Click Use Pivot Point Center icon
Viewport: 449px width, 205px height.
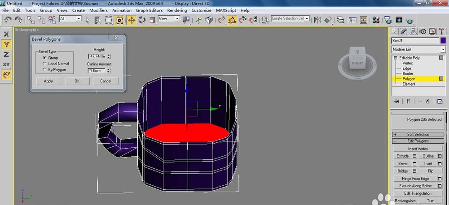coord(186,20)
